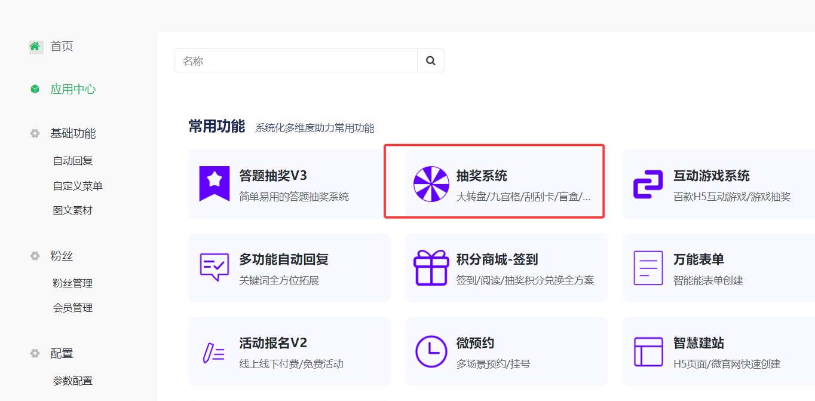Click the 抽奖系统 spinning wheel icon
This screenshot has width=815, height=401.
(x=431, y=184)
